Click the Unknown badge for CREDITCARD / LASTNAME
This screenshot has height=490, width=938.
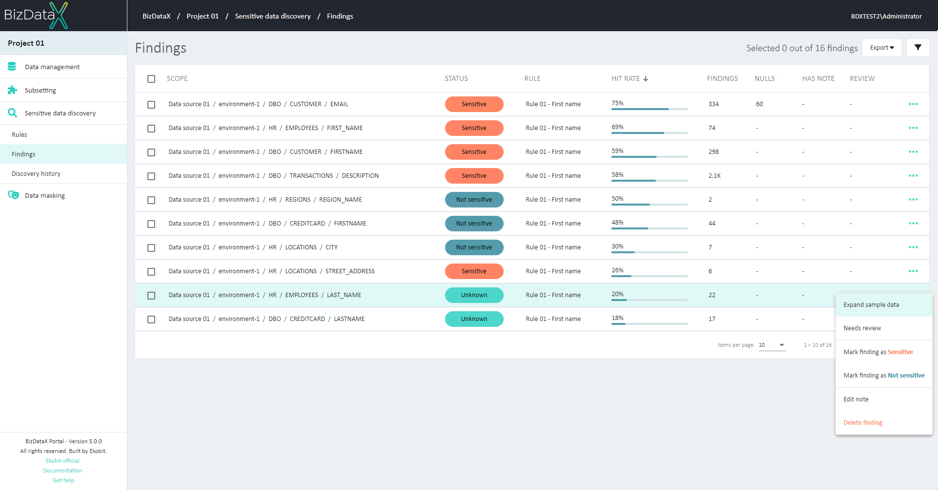point(474,319)
